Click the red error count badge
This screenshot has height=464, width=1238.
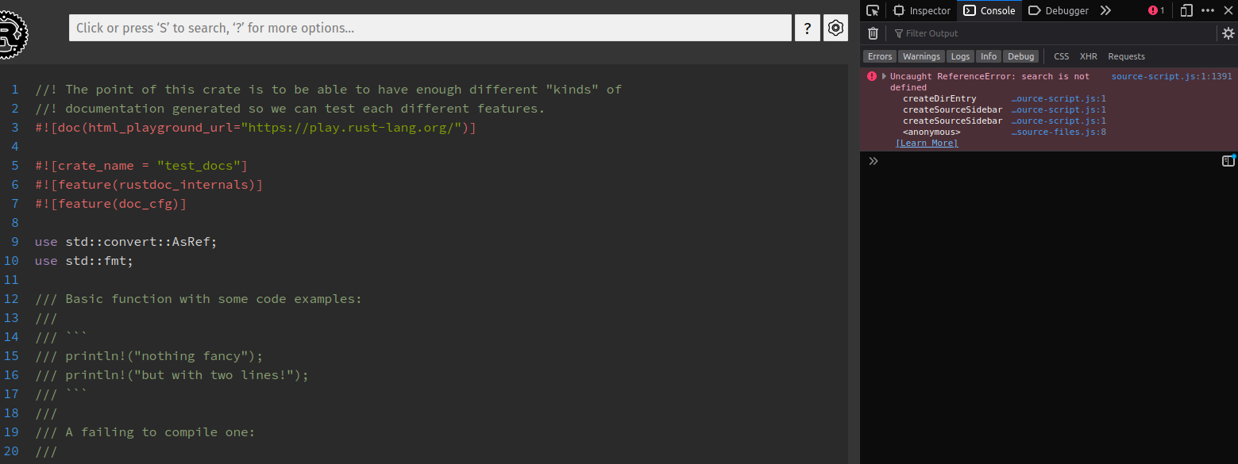(x=1157, y=10)
